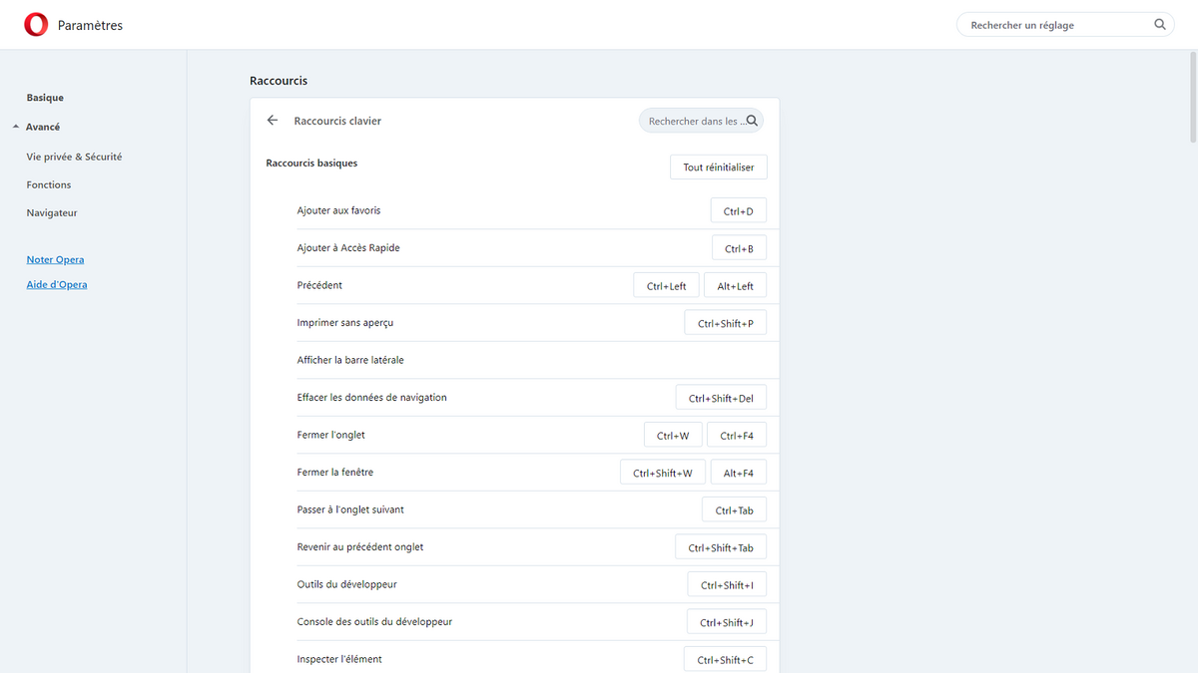
Task: Click the magnifier in shortcuts search box
Action: [753, 121]
